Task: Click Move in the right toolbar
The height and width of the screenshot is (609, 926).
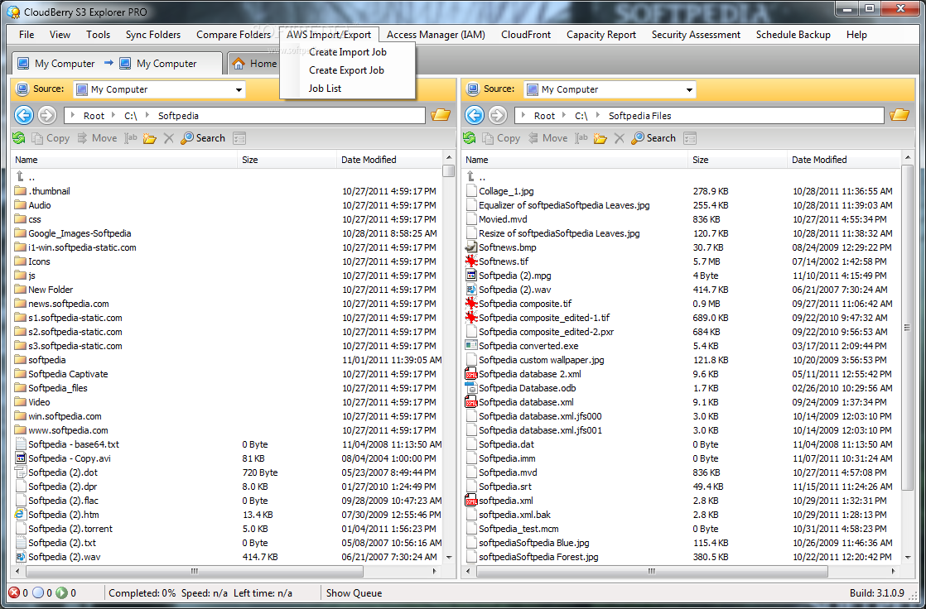Action: (x=548, y=138)
